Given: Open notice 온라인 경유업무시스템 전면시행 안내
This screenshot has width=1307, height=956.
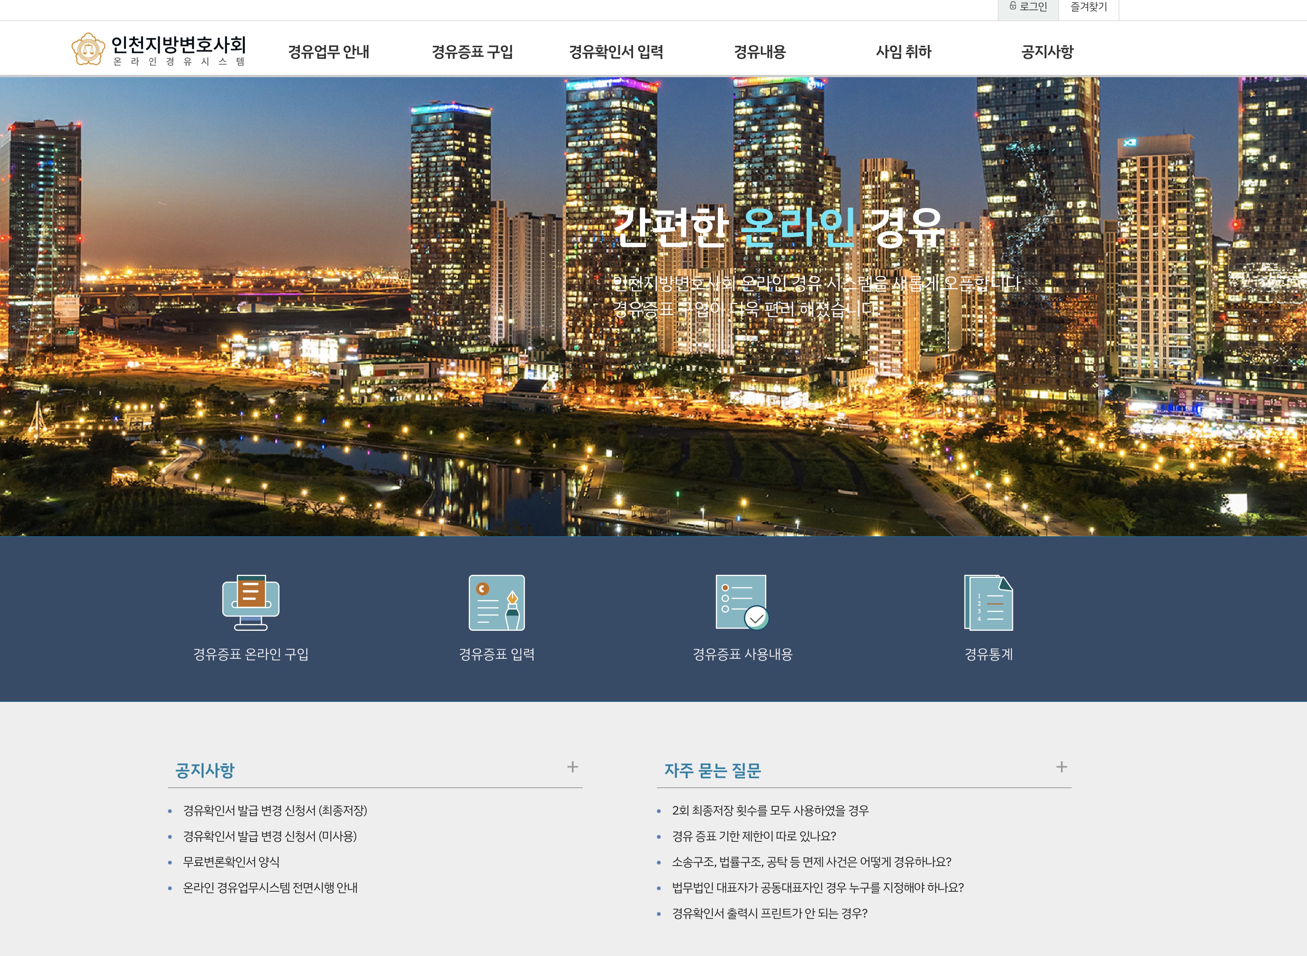Looking at the screenshot, I should 271,887.
